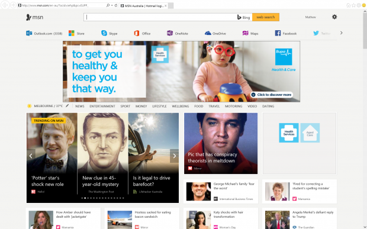Viewport: 367px width, 229px height.
Task: Open the OneNote shortcut
Action: tap(178, 34)
